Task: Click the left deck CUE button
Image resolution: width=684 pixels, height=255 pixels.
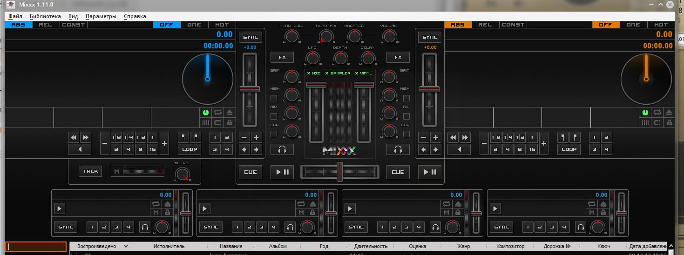Action: (x=251, y=172)
